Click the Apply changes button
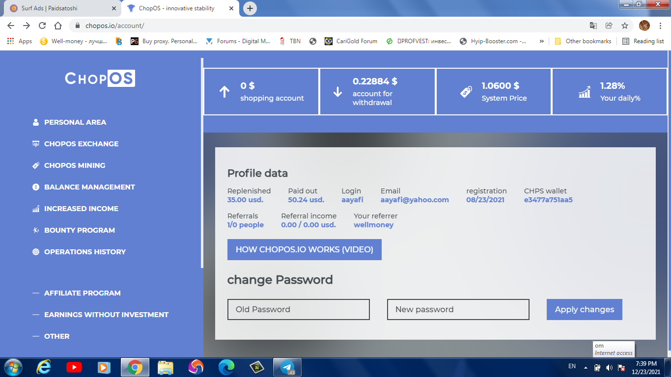This screenshot has height=377, width=671. click(585, 310)
